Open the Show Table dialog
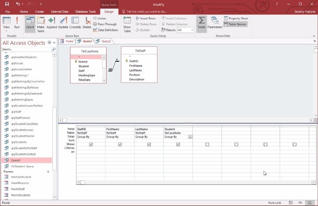 (x=127, y=25)
